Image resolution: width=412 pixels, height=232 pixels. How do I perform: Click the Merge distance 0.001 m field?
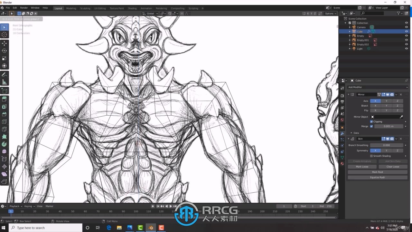pyautogui.click(x=389, y=126)
